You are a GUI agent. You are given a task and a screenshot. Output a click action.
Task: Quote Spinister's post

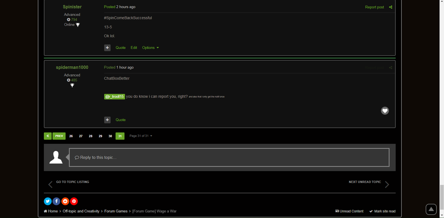click(x=121, y=48)
